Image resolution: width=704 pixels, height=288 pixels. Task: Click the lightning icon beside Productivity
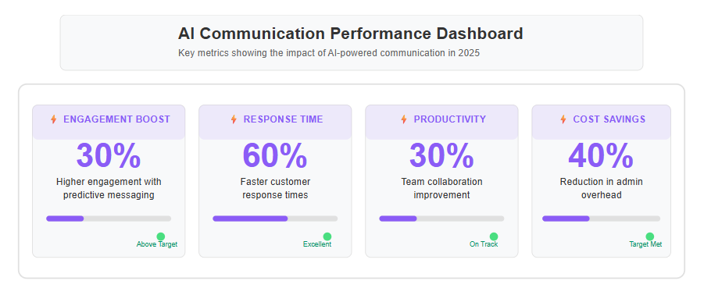click(x=404, y=119)
